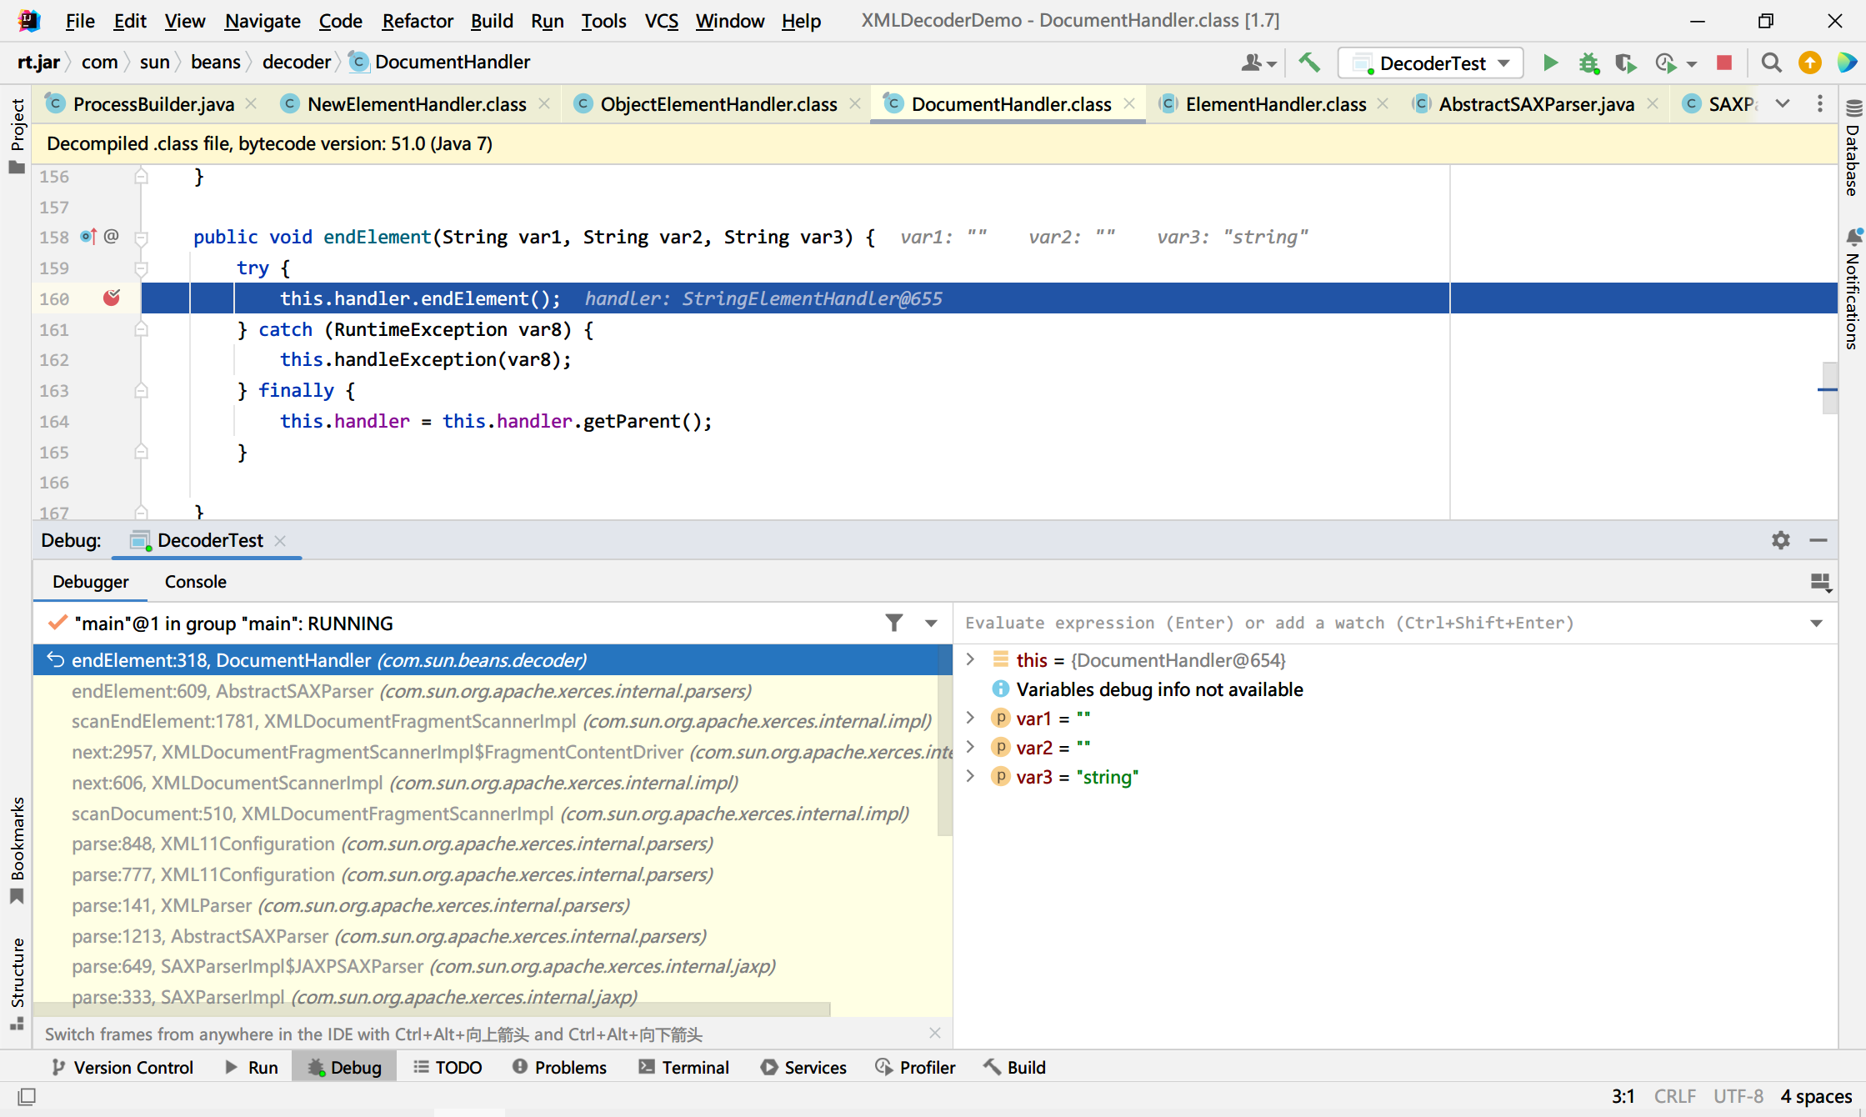Open the DecoderTest run configuration dropdown
1866x1117 pixels.
click(x=1431, y=63)
